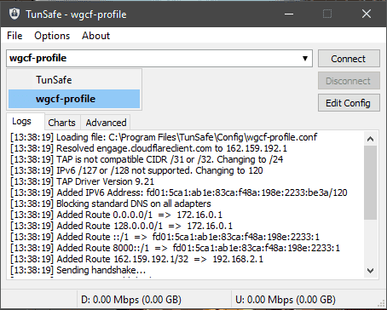Click the 'Sending handshake...' log line
The image size is (387, 310).
point(78,270)
